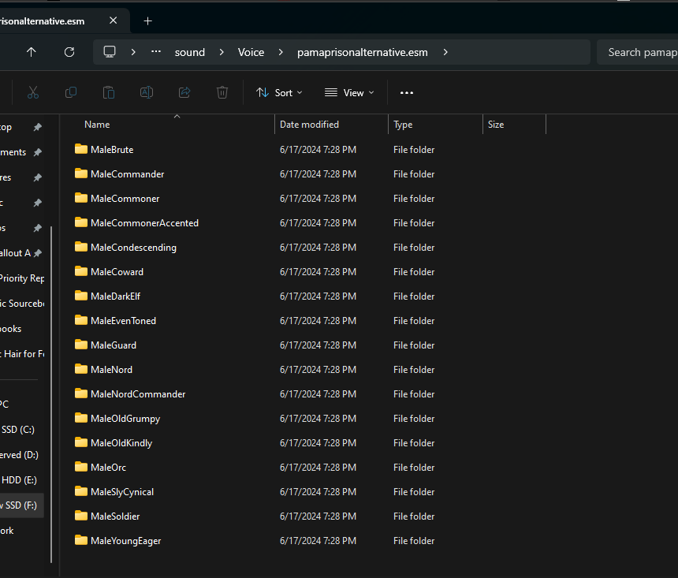Sort by Date modified column header
The height and width of the screenshot is (578, 678).
coord(331,125)
